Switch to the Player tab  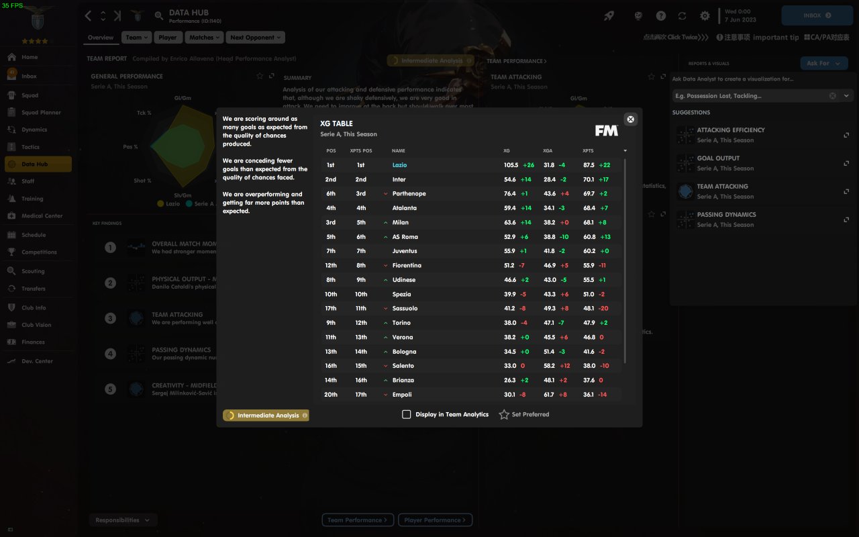tap(168, 38)
